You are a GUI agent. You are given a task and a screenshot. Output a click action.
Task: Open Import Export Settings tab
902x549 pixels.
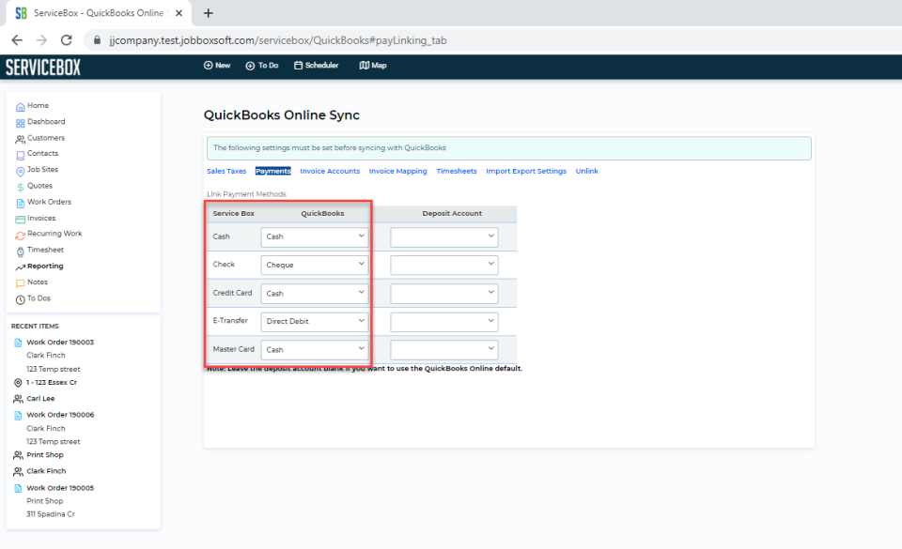point(526,171)
